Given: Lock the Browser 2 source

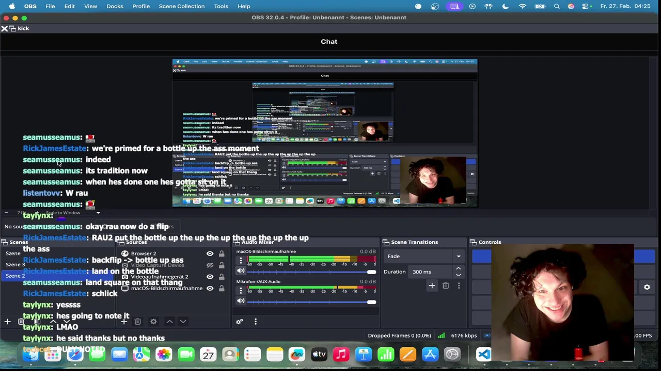Looking at the screenshot, I should point(222,254).
